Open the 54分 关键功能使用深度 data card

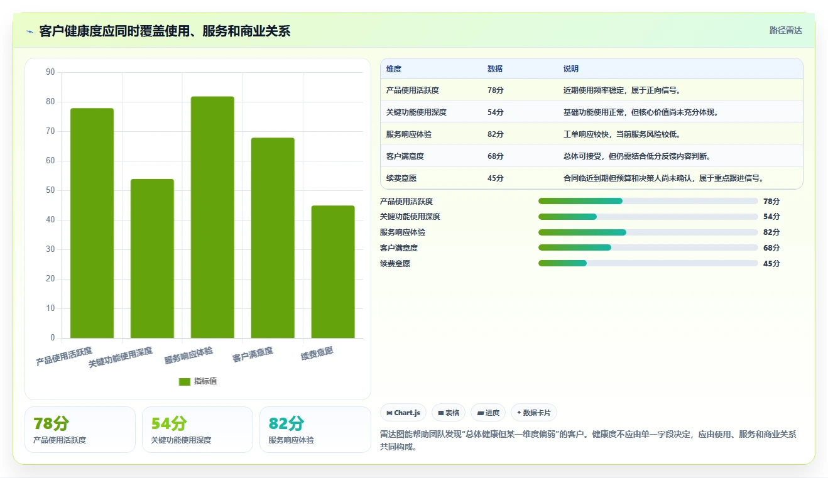point(197,430)
